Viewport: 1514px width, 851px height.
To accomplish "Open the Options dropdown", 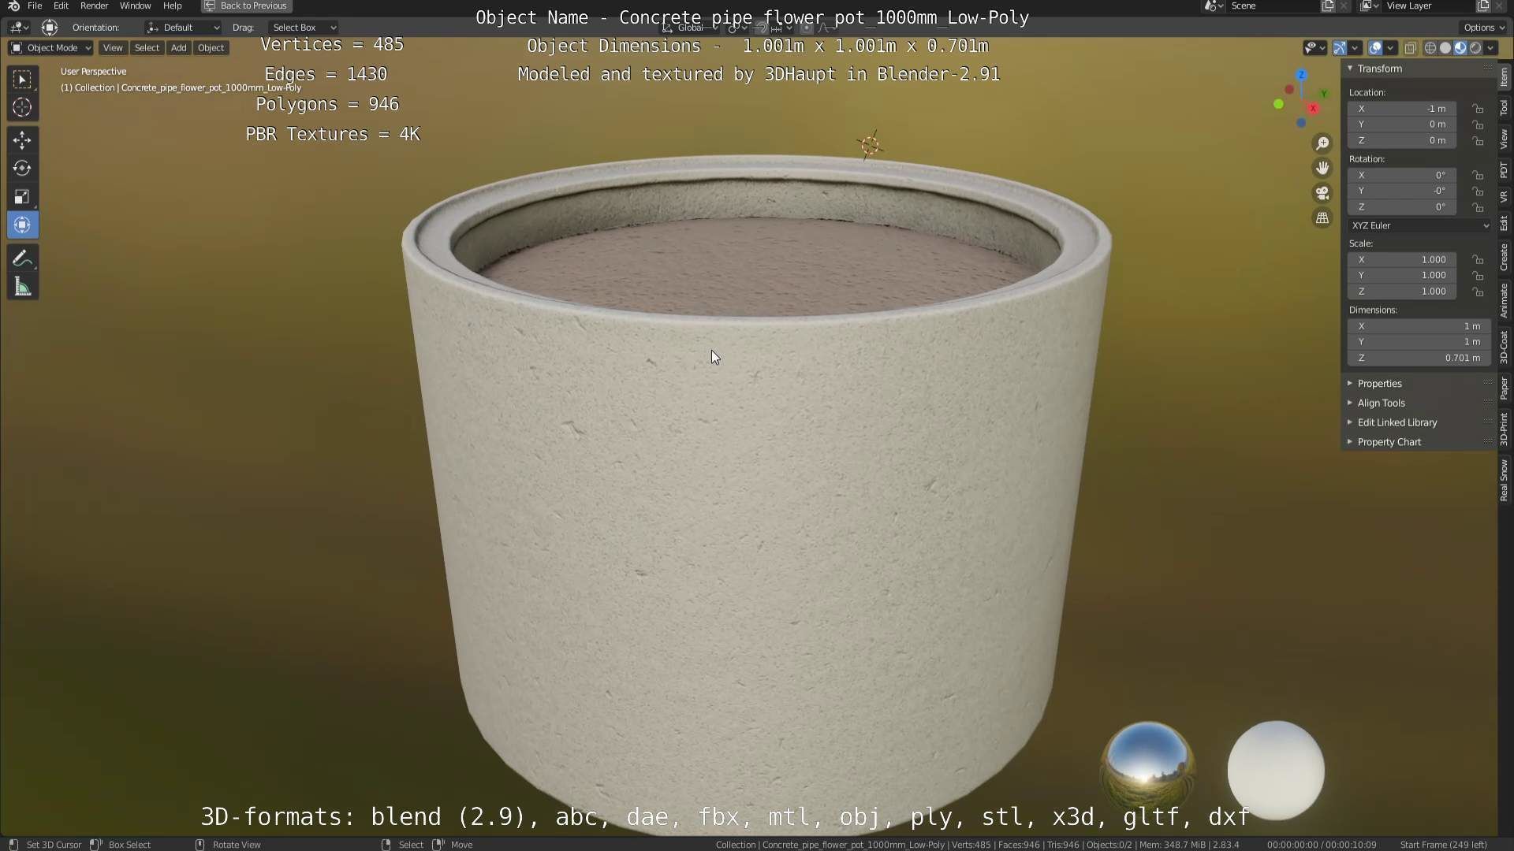I will pos(1483,28).
